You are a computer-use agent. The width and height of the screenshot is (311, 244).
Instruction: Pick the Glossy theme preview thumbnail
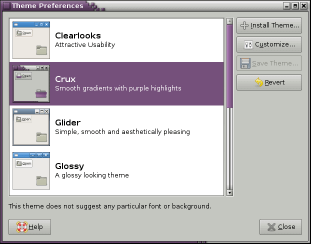[x=31, y=170]
